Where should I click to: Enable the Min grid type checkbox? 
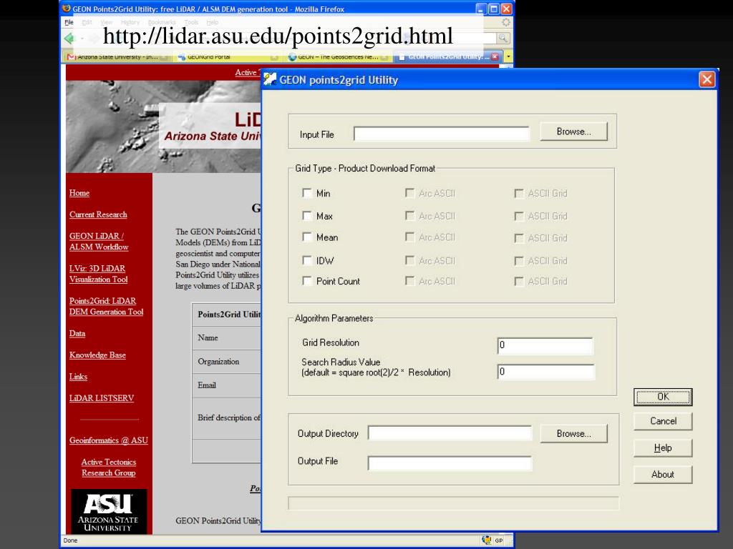click(307, 193)
